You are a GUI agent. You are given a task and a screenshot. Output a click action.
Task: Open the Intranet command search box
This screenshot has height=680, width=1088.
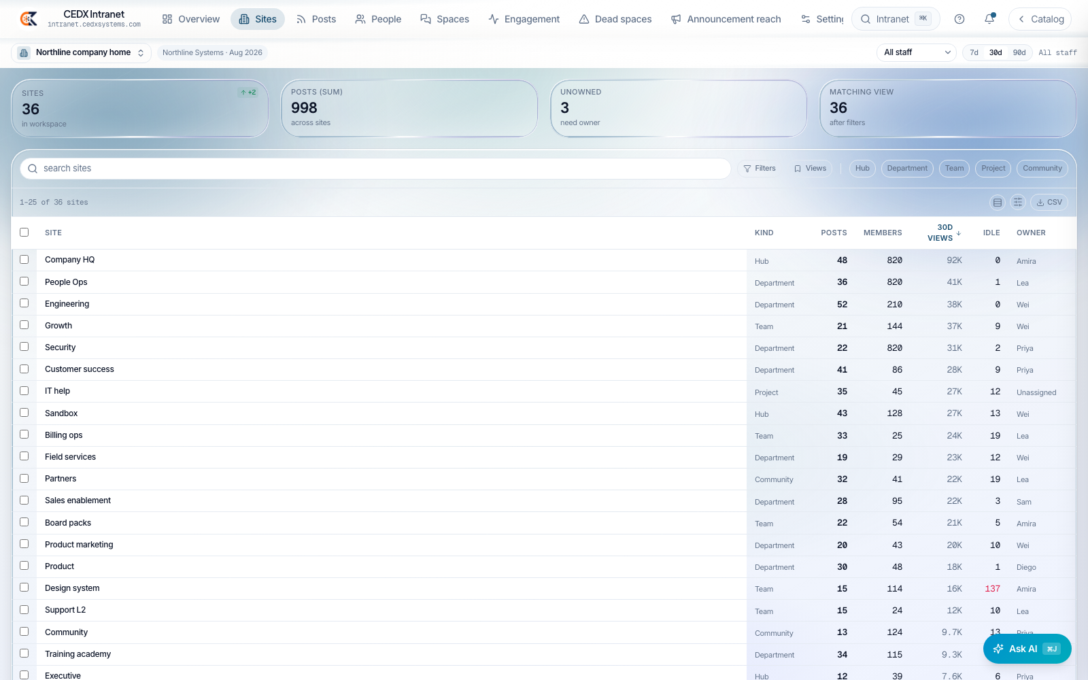896,19
